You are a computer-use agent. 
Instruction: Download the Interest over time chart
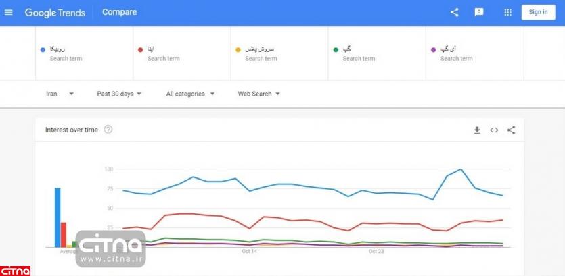click(x=477, y=130)
